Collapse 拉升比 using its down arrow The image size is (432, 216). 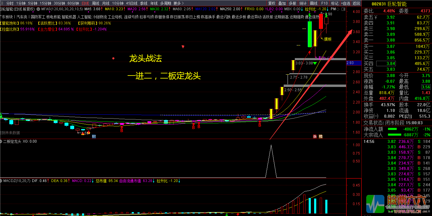pyautogui.click(x=327, y=9)
